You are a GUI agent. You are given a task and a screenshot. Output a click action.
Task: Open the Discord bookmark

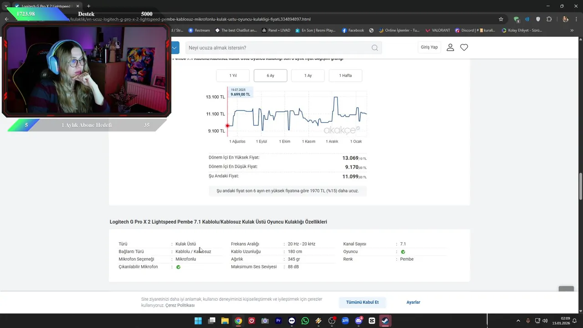(475, 31)
